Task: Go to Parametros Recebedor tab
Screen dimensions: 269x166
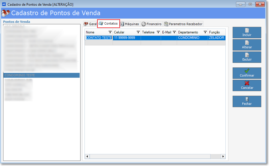Action: pos(183,24)
